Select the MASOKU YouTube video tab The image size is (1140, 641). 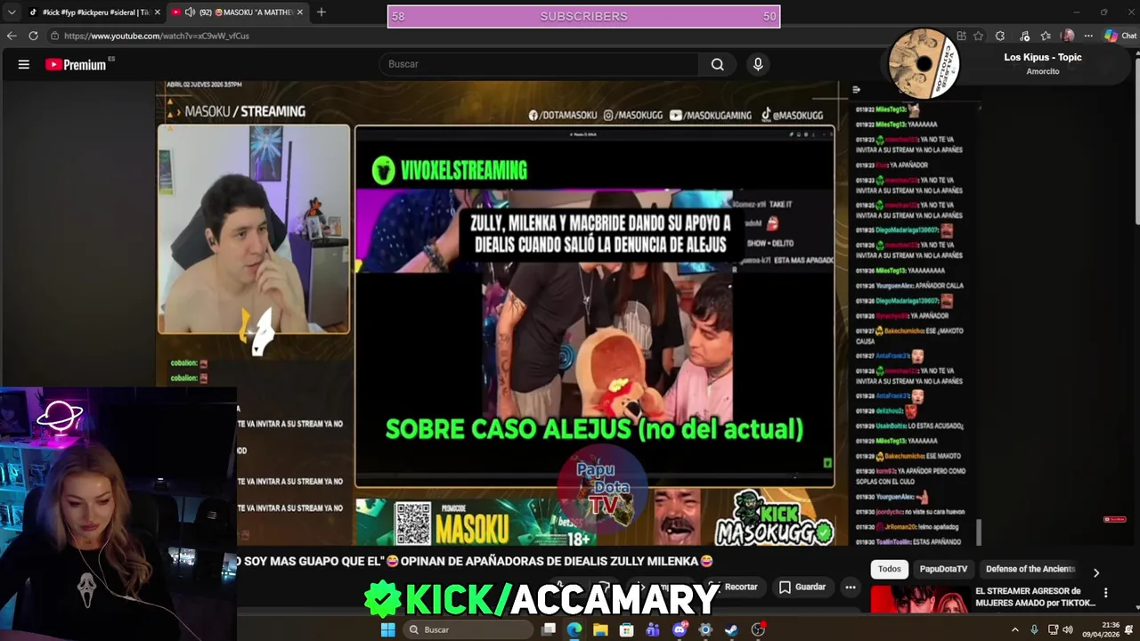(237, 12)
